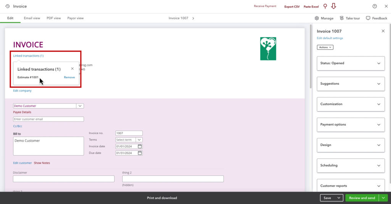This screenshot has height=204, width=391.
Task: Expand the Payment options section
Action: pos(351,125)
